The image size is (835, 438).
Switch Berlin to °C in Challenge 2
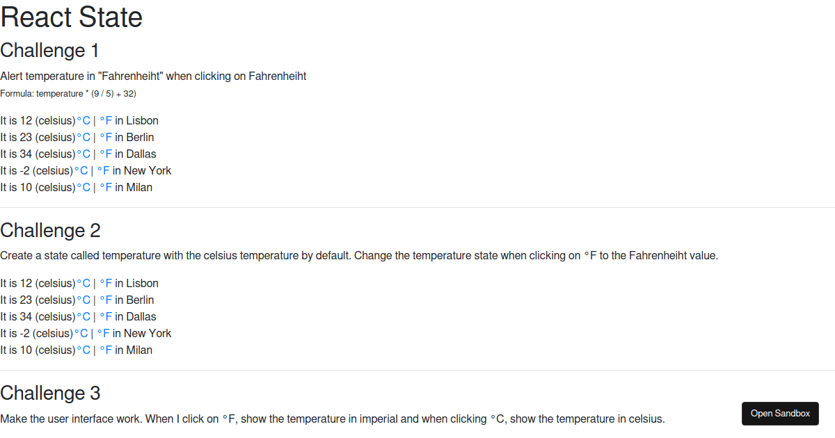tap(83, 300)
